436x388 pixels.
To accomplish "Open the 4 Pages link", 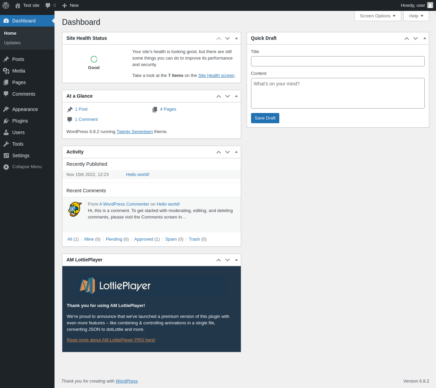I will [168, 109].
